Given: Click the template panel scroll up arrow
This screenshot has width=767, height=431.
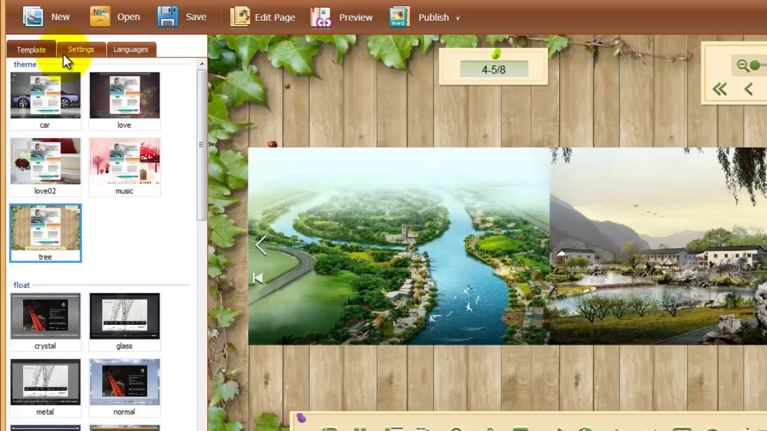Looking at the screenshot, I should (202, 63).
